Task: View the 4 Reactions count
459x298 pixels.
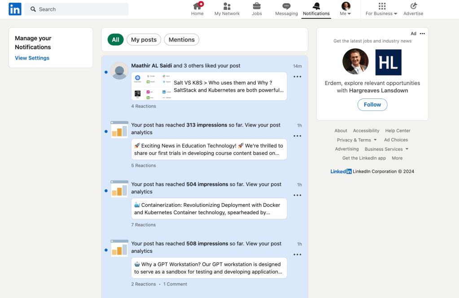Action: tap(144, 106)
